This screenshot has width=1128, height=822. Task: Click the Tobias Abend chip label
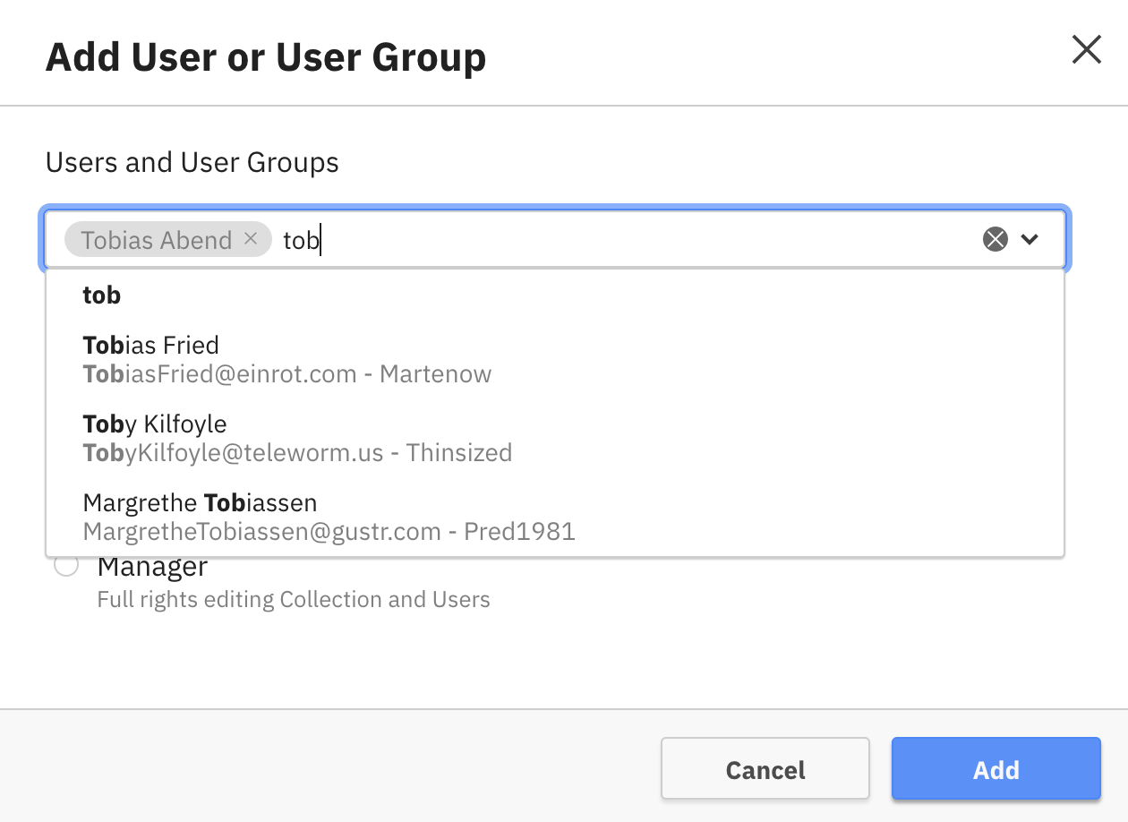click(x=157, y=240)
